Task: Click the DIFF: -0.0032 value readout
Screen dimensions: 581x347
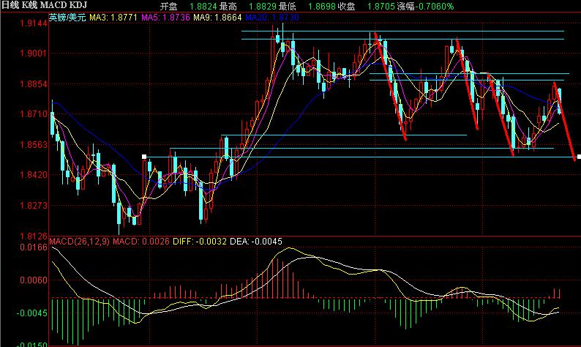Action: point(200,242)
